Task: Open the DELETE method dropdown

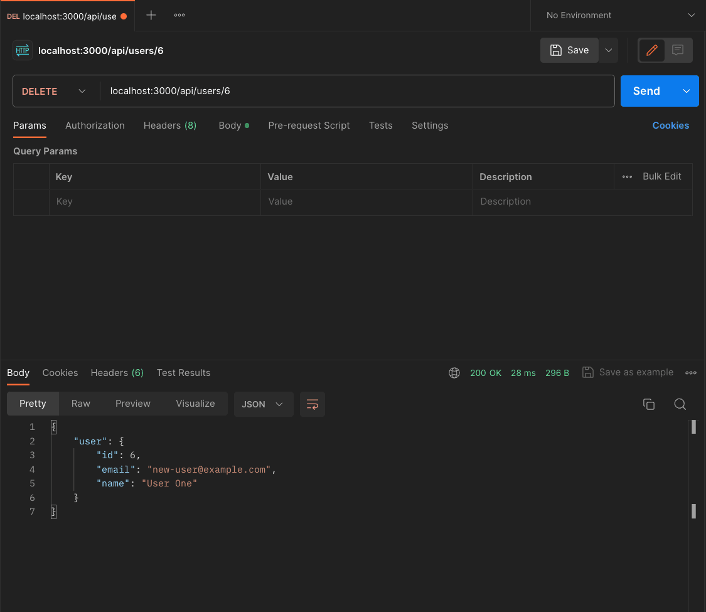Action: click(x=55, y=91)
